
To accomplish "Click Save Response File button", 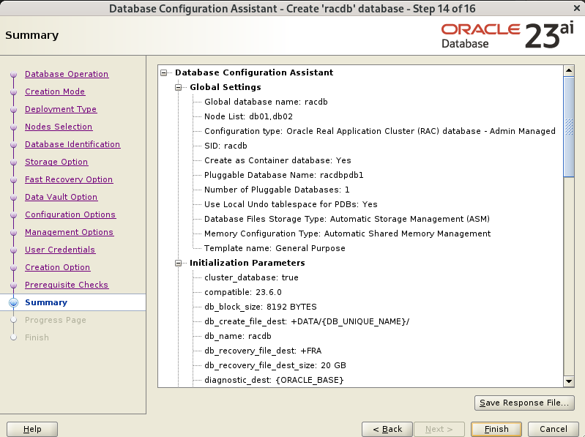I will (524, 403).
